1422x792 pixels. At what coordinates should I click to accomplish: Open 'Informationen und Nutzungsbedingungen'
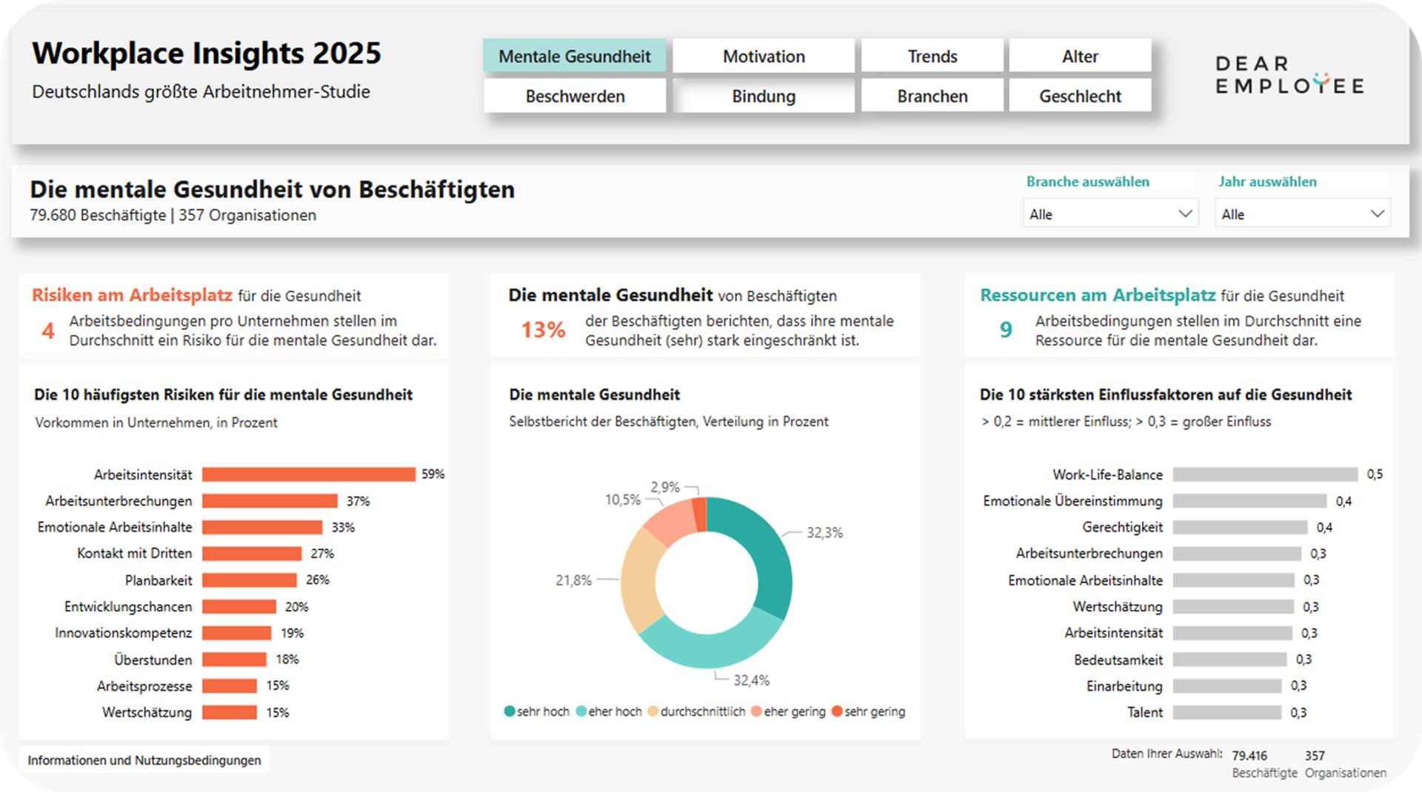point(145,760)
